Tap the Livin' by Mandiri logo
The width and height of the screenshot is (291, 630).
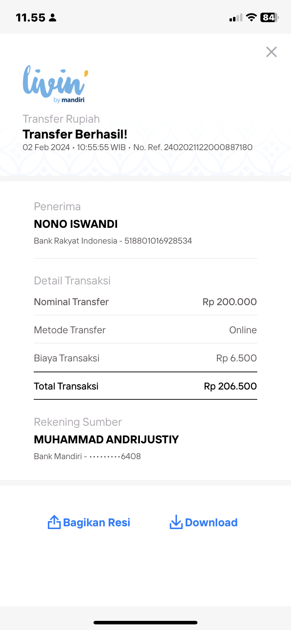point(55,84)
